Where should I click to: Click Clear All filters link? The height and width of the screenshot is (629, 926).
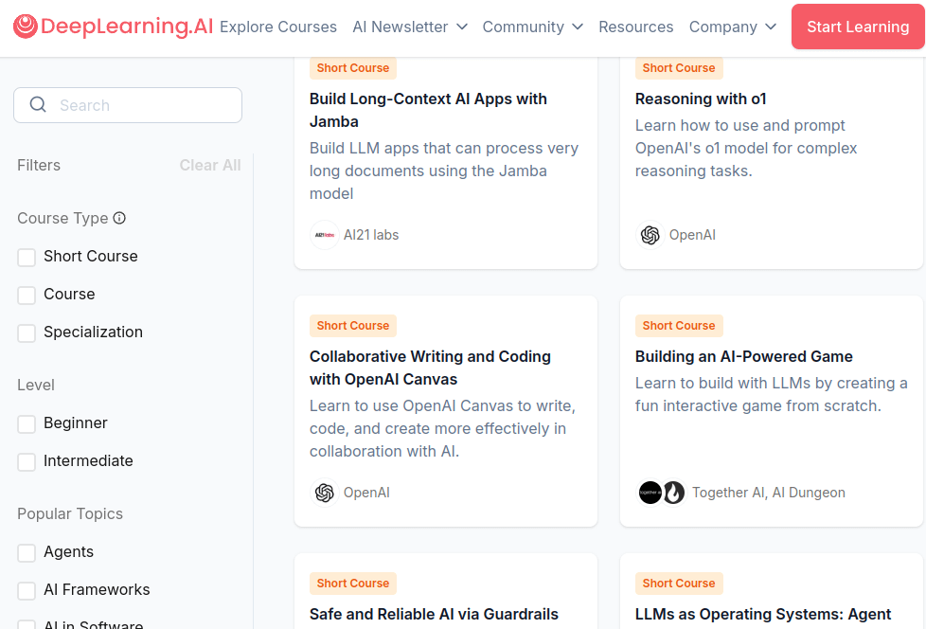210,165
